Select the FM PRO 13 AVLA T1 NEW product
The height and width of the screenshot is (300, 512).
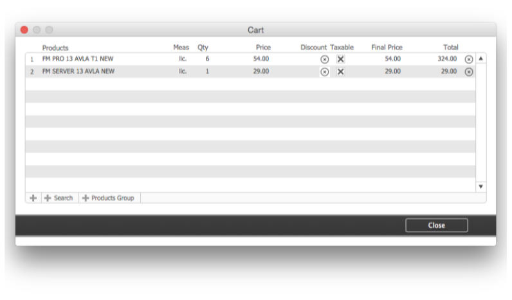[x=78, y=59]
